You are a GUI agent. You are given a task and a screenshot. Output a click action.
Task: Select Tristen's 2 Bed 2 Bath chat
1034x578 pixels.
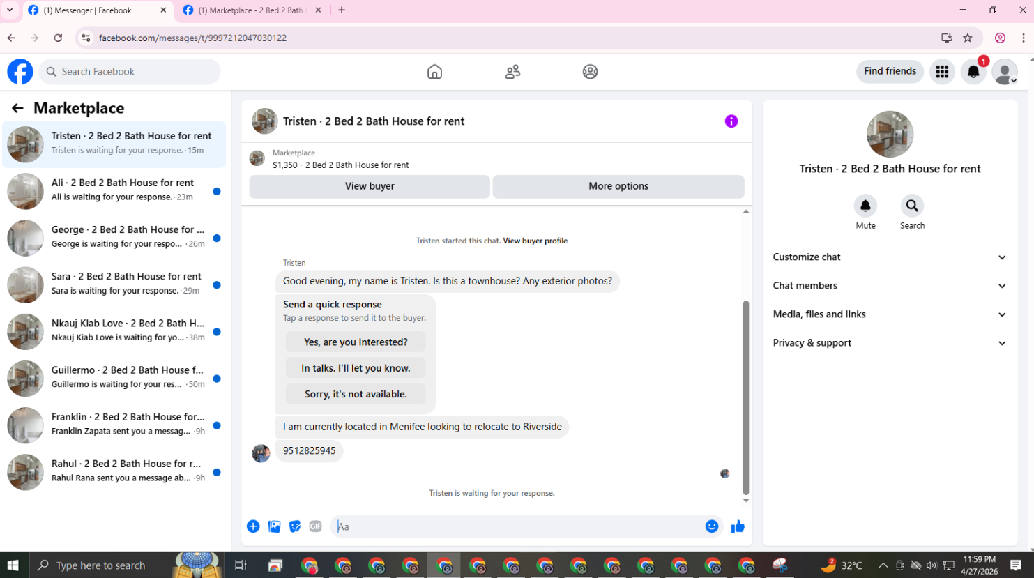114,144
